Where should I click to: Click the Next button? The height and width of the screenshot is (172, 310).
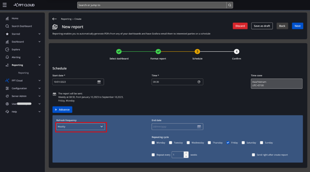[x=297, y=26]
